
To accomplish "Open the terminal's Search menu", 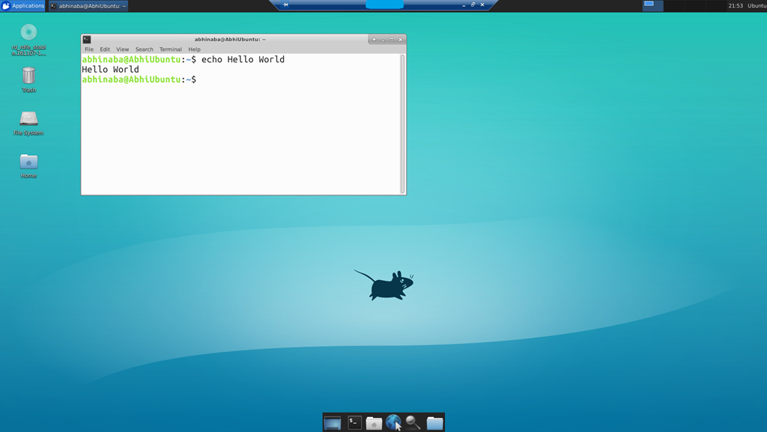I will pos(145,49).
